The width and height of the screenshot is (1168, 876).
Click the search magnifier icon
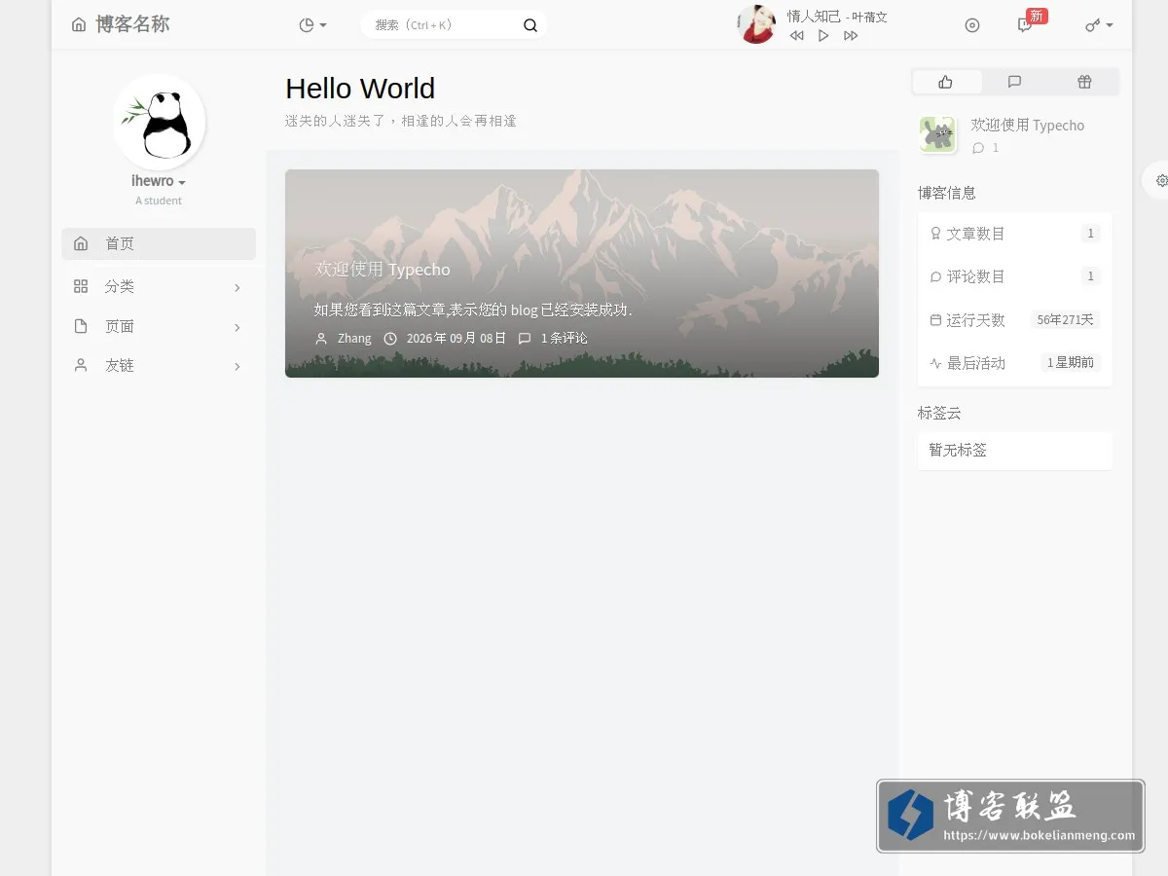pos(530,25)
